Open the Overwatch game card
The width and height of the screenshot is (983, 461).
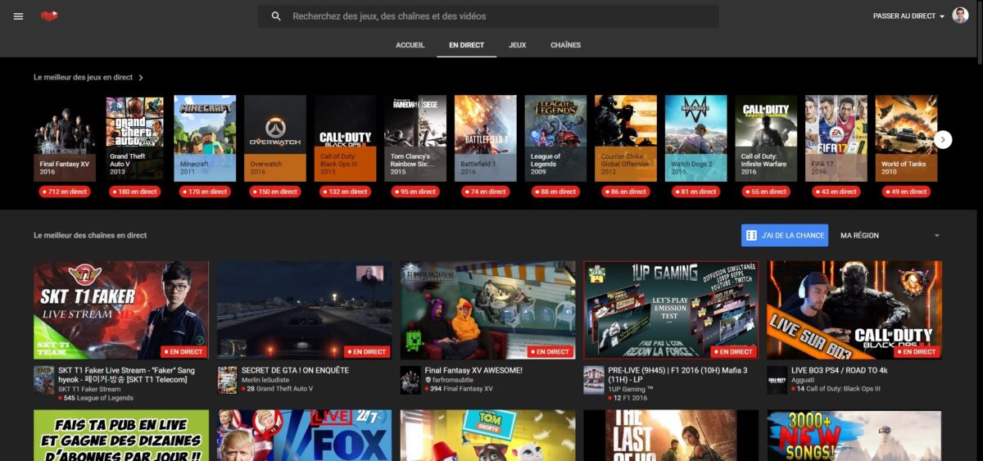[275, 138]
